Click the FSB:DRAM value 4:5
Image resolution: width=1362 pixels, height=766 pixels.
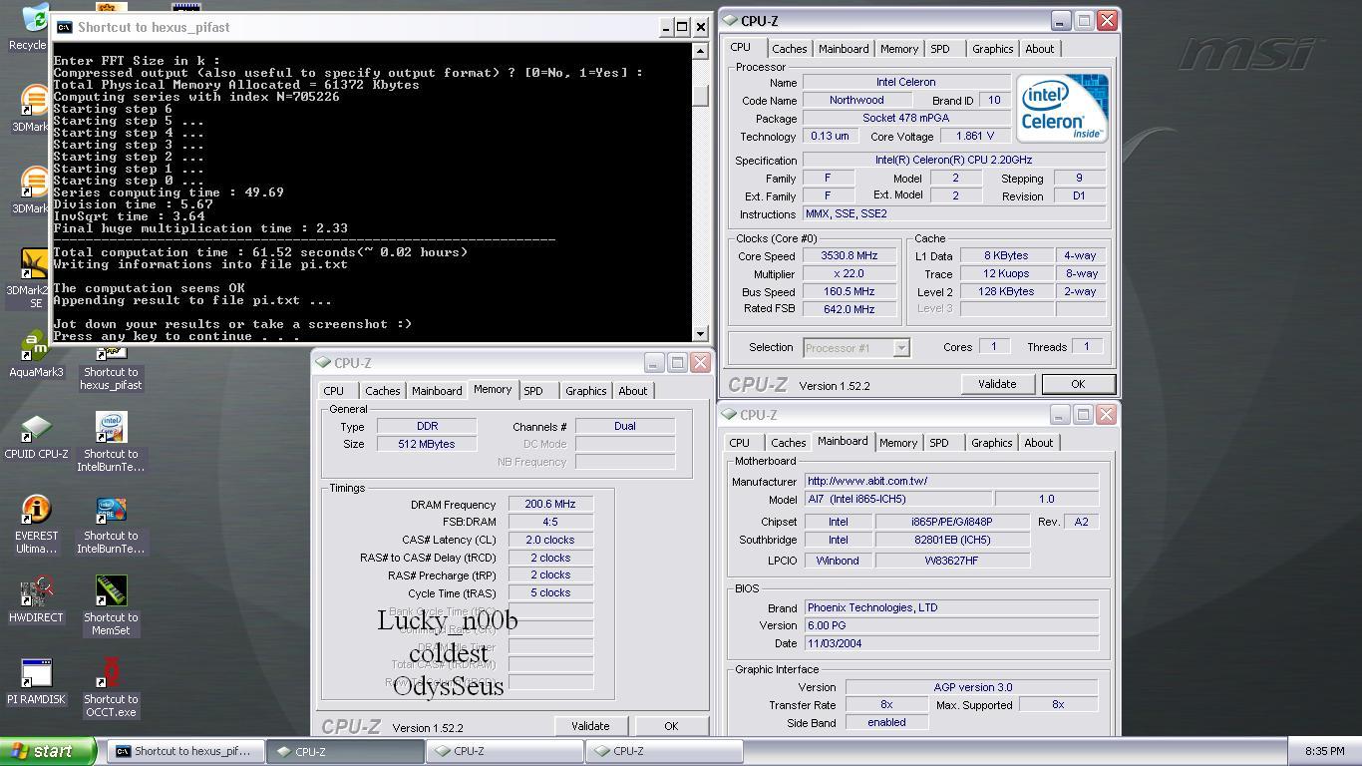click(550, 523)
